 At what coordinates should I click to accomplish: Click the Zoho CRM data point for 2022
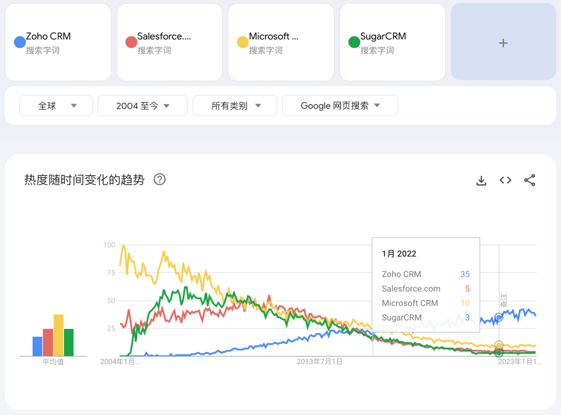click(499, 317)
